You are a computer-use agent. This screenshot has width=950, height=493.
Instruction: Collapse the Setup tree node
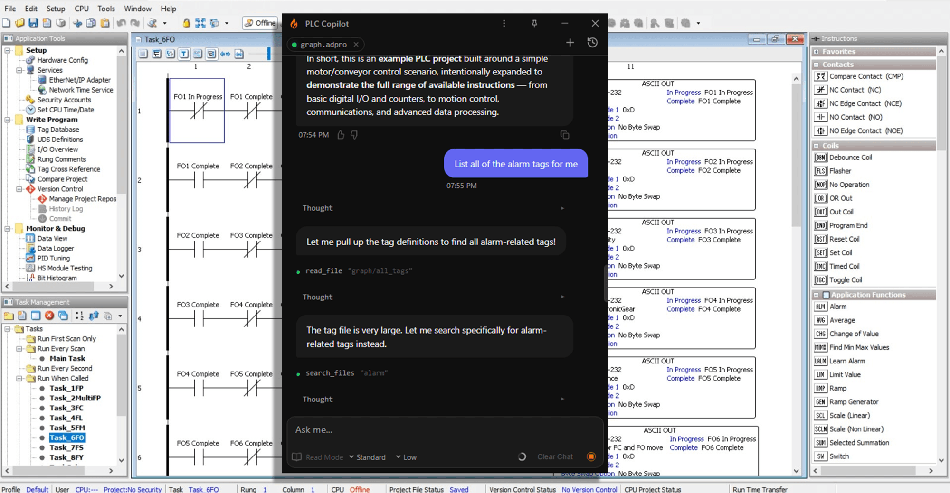(x=8, y=50)
